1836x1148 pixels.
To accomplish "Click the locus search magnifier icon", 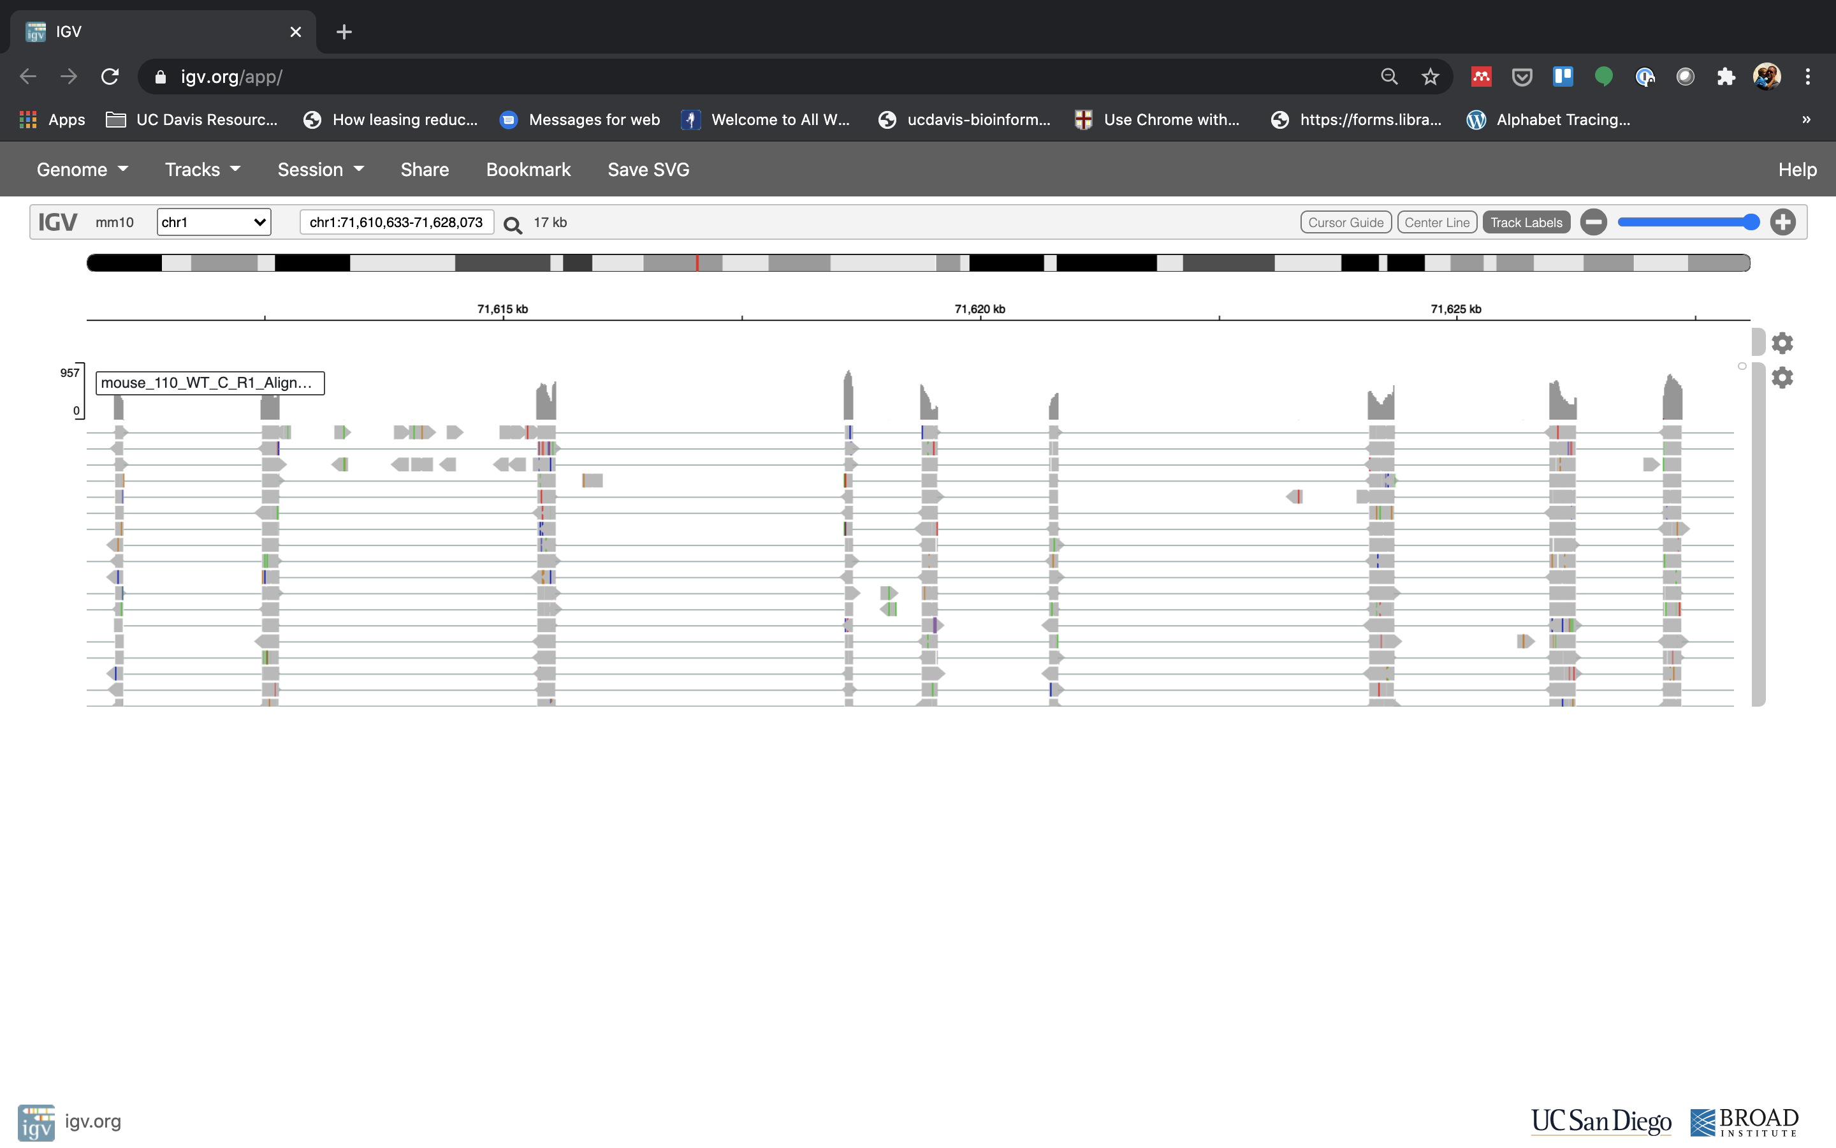I will coord(513,224).
